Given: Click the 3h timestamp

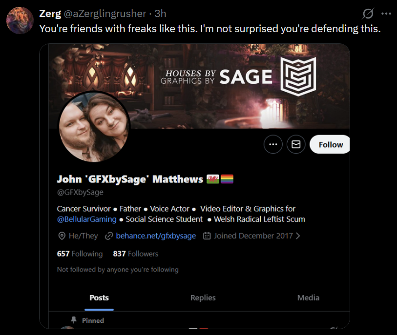Looking at the screenshot, I should coord(160,14).
